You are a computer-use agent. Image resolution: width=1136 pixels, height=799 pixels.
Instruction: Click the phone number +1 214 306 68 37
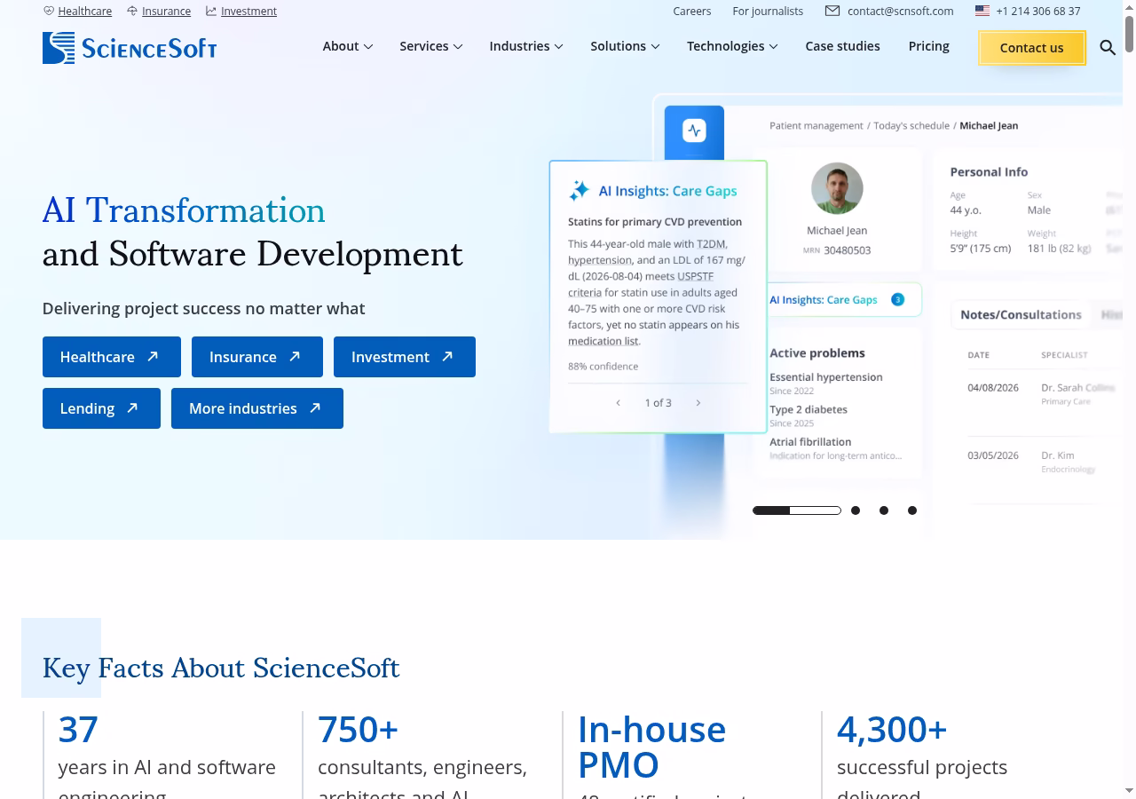(x=1037, y=11)
